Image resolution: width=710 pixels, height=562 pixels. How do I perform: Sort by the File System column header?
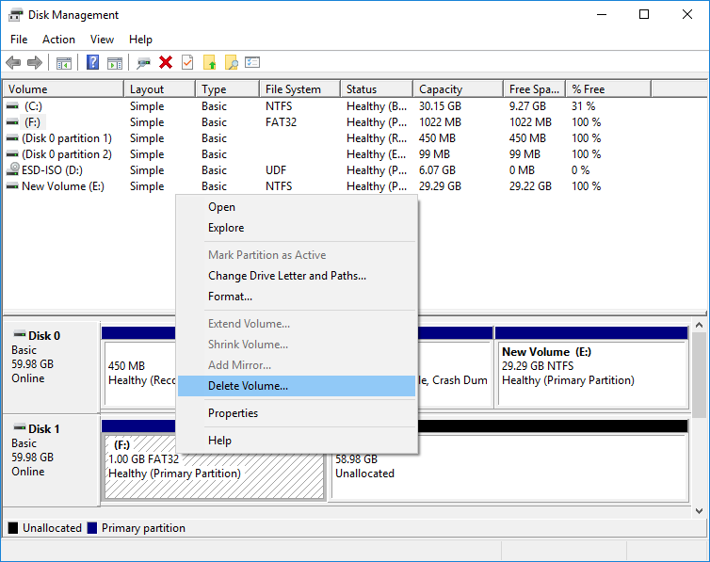click(300, 89)
